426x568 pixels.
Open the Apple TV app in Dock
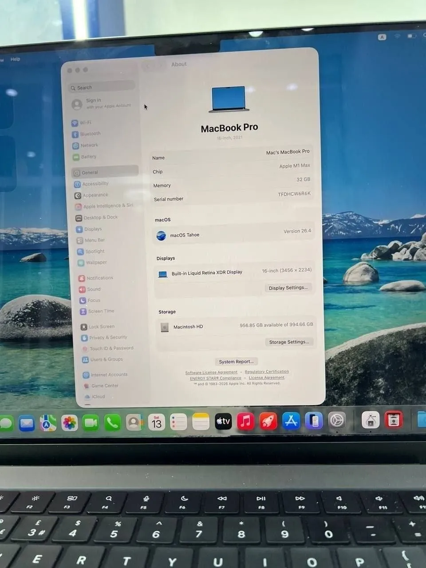(x=223, y=422)
